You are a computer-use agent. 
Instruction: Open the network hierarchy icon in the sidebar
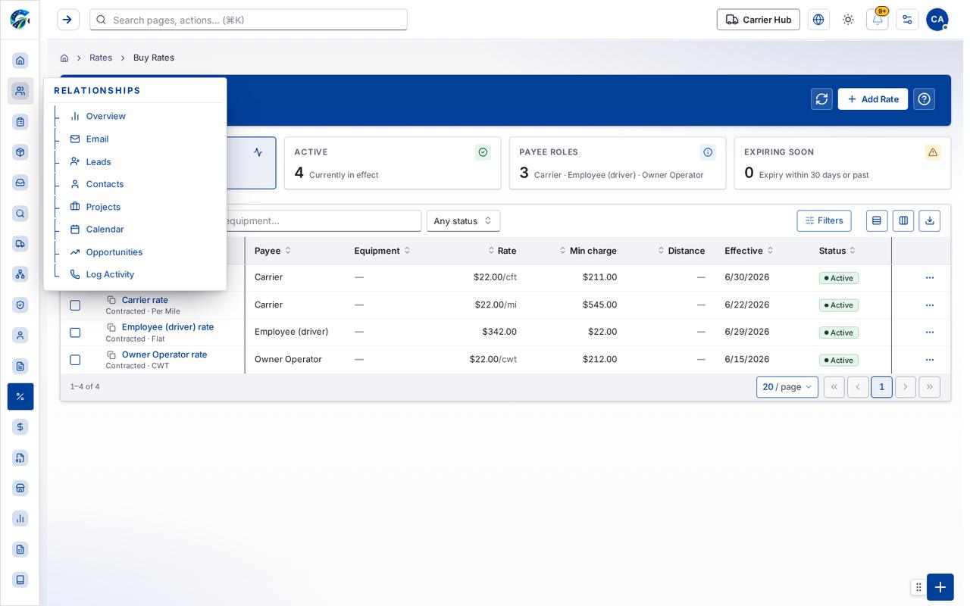click(20, 274)
